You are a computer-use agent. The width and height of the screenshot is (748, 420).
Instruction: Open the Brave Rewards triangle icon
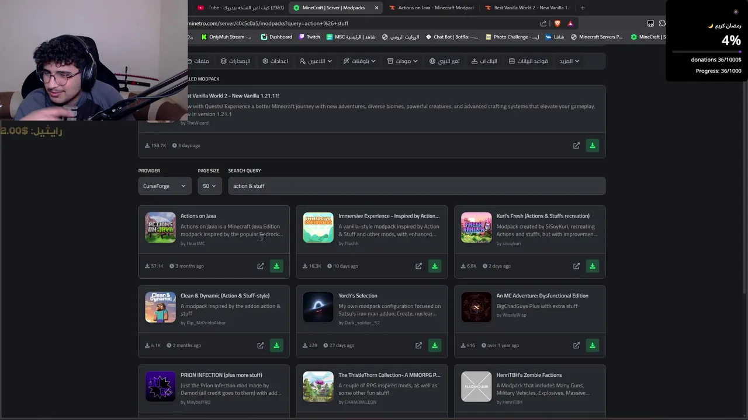tap(570, 23)
